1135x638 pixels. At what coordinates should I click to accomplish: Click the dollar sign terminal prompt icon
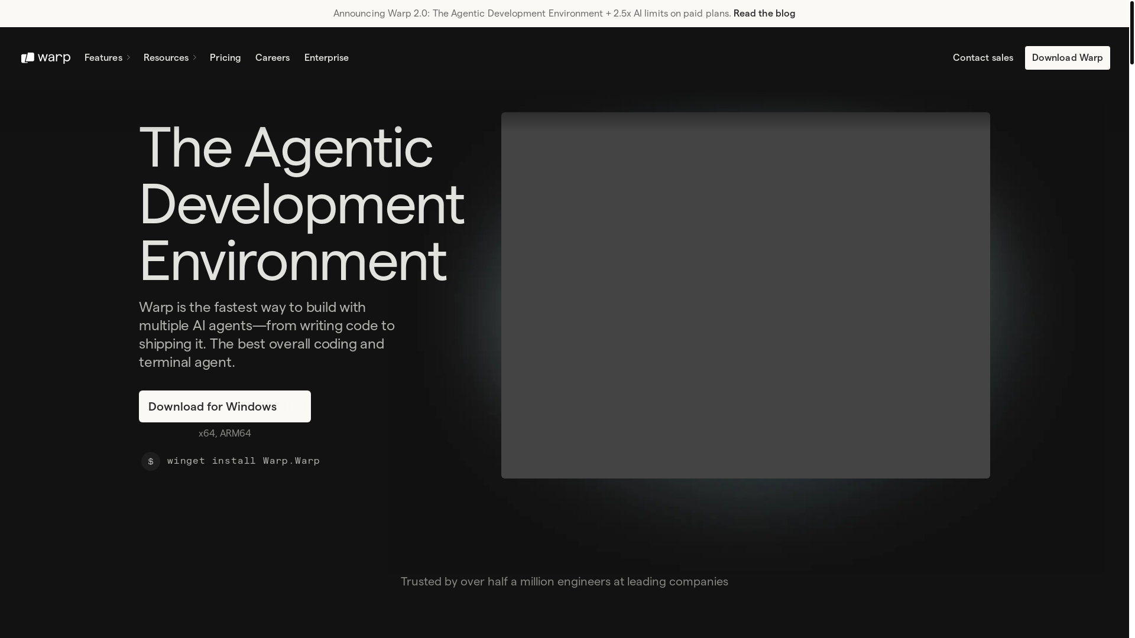[x=151, y=461]
